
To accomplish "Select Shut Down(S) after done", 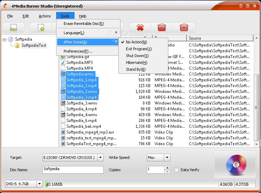I will (x=143, y=56).
